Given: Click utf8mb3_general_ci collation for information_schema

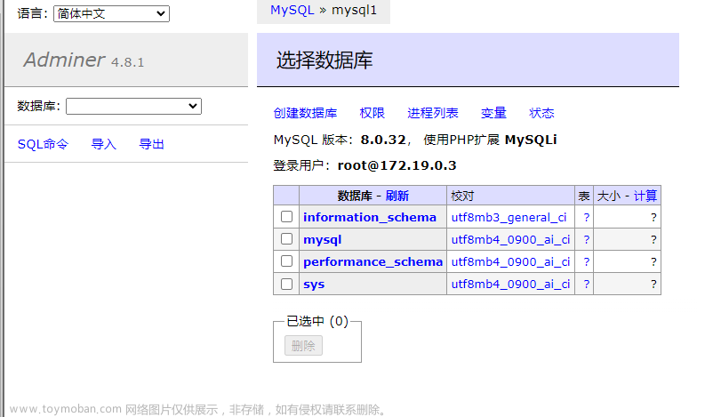Looking at the screenshot, I should [x=509, y=217].
